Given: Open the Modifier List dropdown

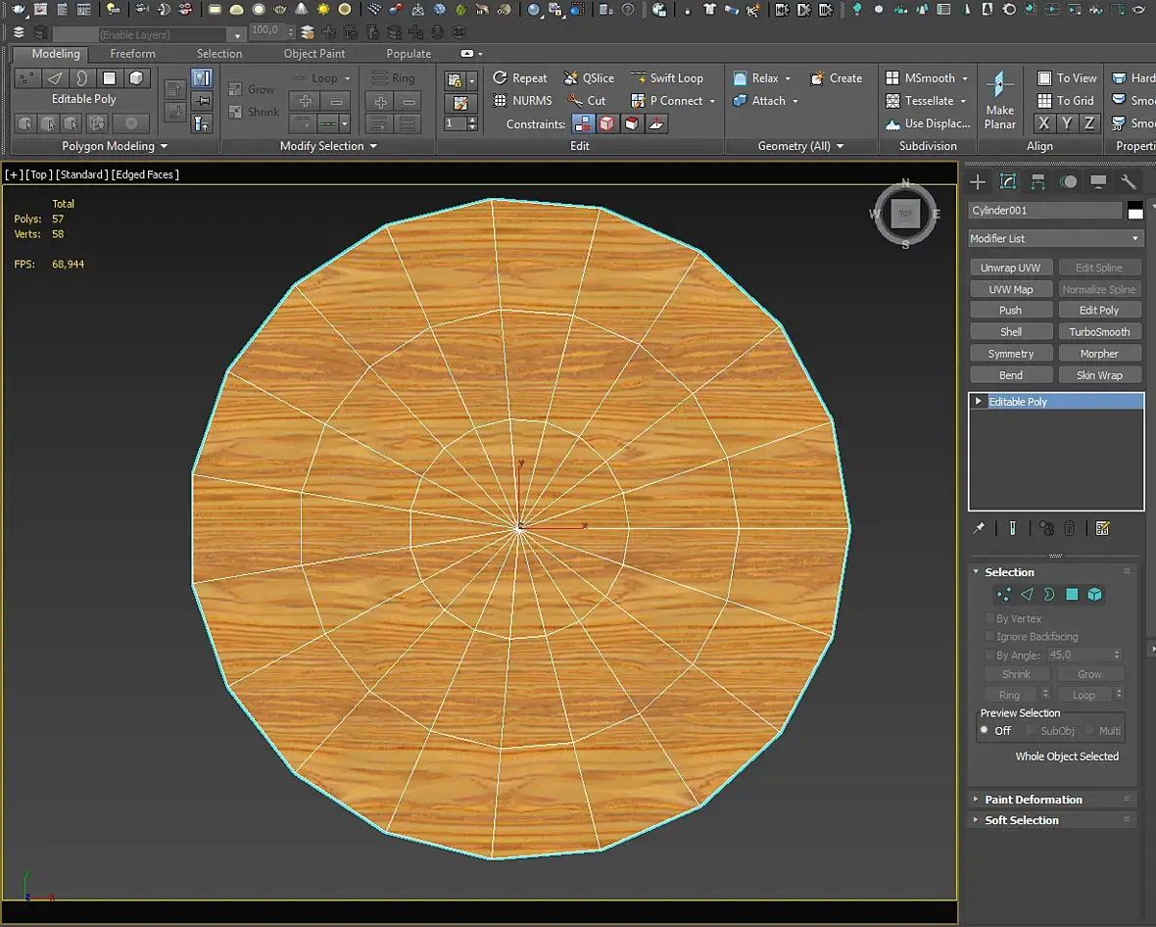Looking at the screenshot, I should [x=1055, y=238].
